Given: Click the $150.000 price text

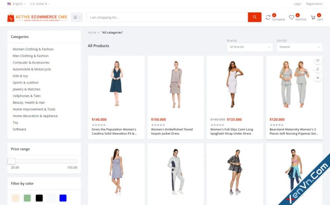Looking at the screenshot, I should [x=158, y=119].
